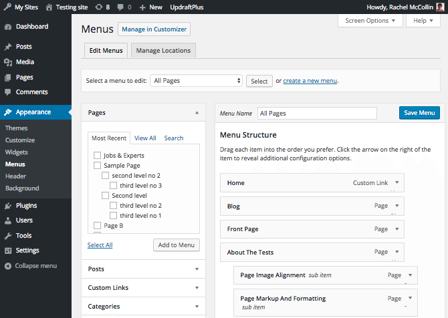448x318 pixels.
Task: Click the Howdy, Rachel McCollin account text
Action: (x=400, y=7)
